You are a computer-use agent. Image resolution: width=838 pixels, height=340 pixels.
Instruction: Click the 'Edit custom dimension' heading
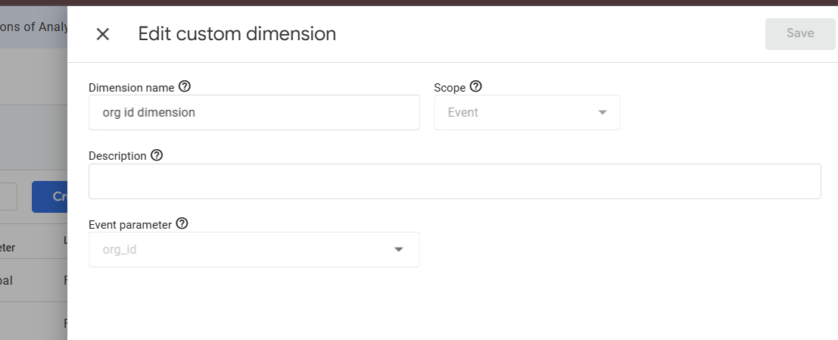tap(237, 33)
